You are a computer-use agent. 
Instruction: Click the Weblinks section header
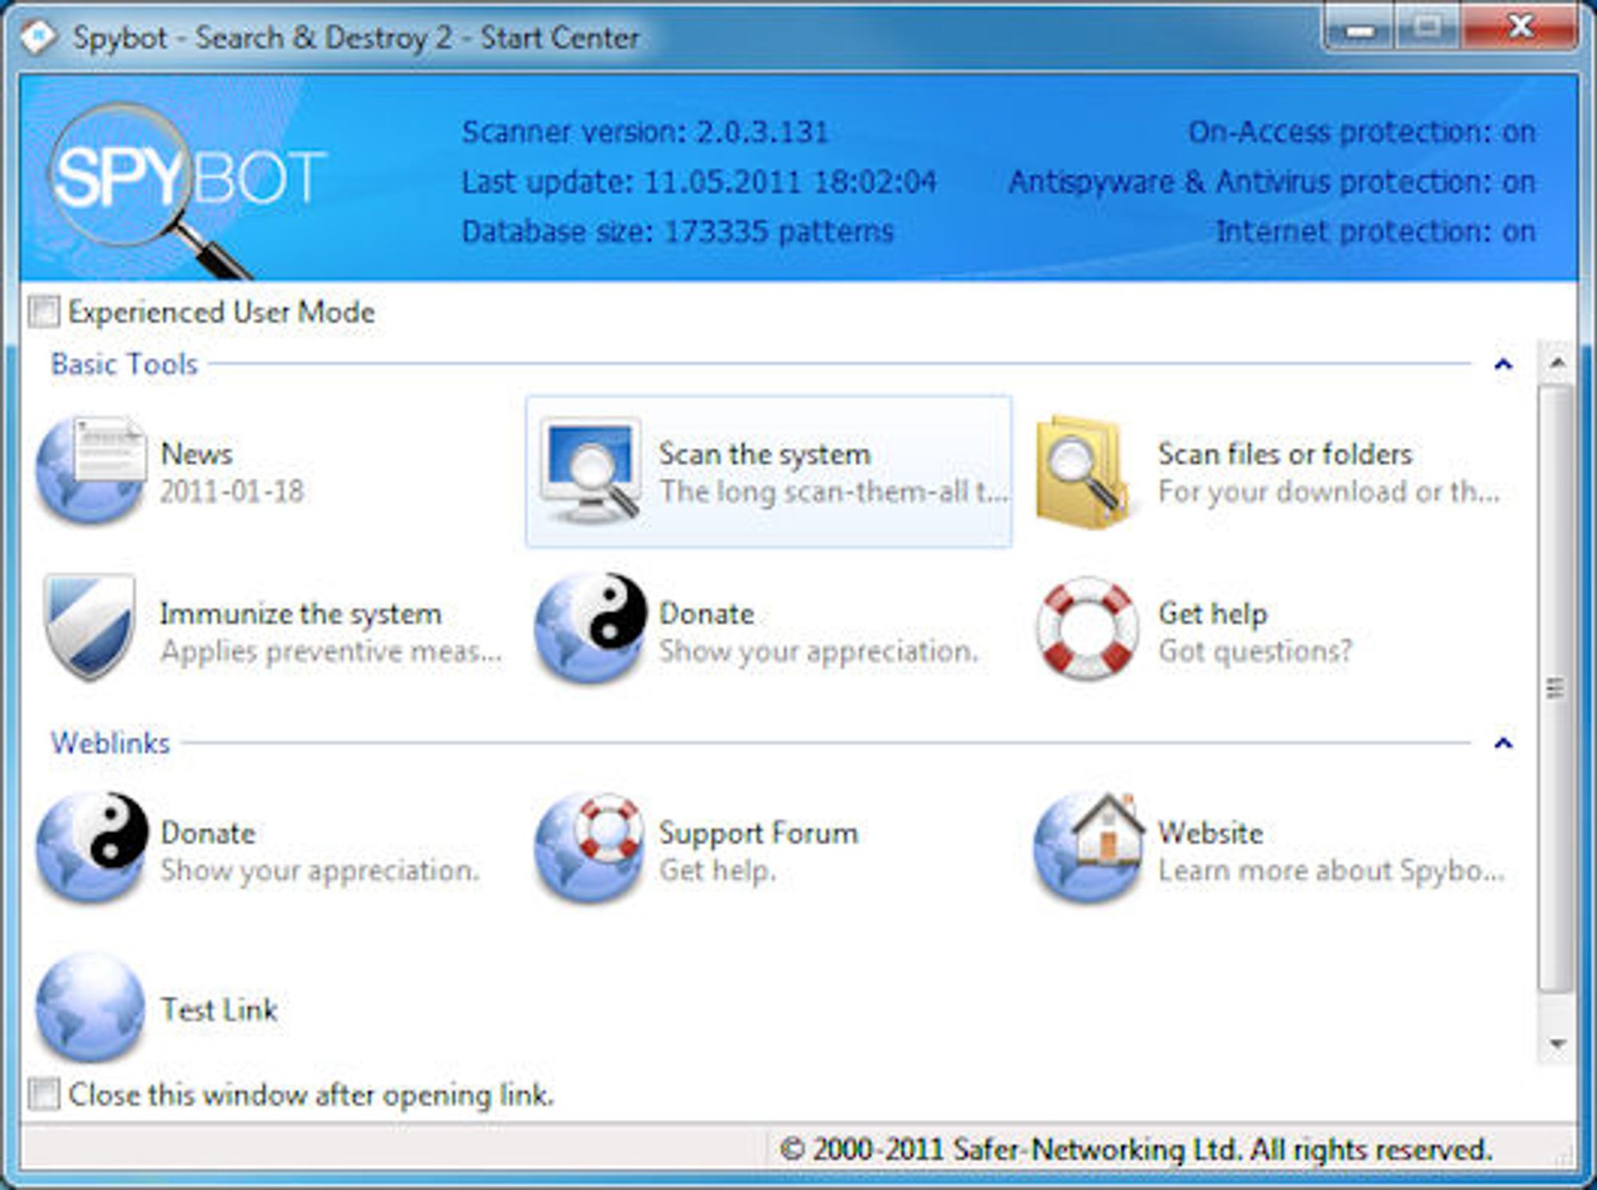tap(110, 743)
